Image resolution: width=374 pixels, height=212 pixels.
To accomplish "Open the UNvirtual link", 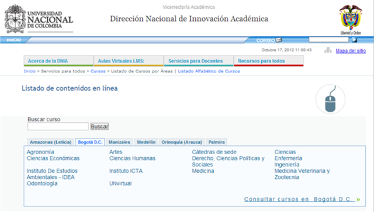I will [x=120, y=183].
